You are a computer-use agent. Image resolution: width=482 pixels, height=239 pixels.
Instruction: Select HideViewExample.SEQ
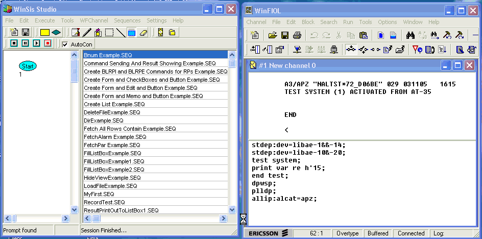156,178
